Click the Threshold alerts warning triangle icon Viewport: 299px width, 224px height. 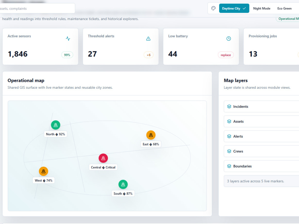(x=148, y=39)
